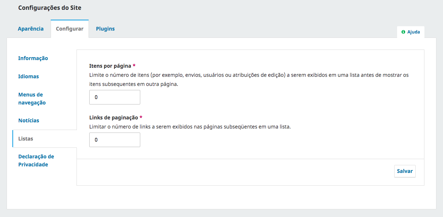Click the required asterisk after Itens por página

pos(134,66)
